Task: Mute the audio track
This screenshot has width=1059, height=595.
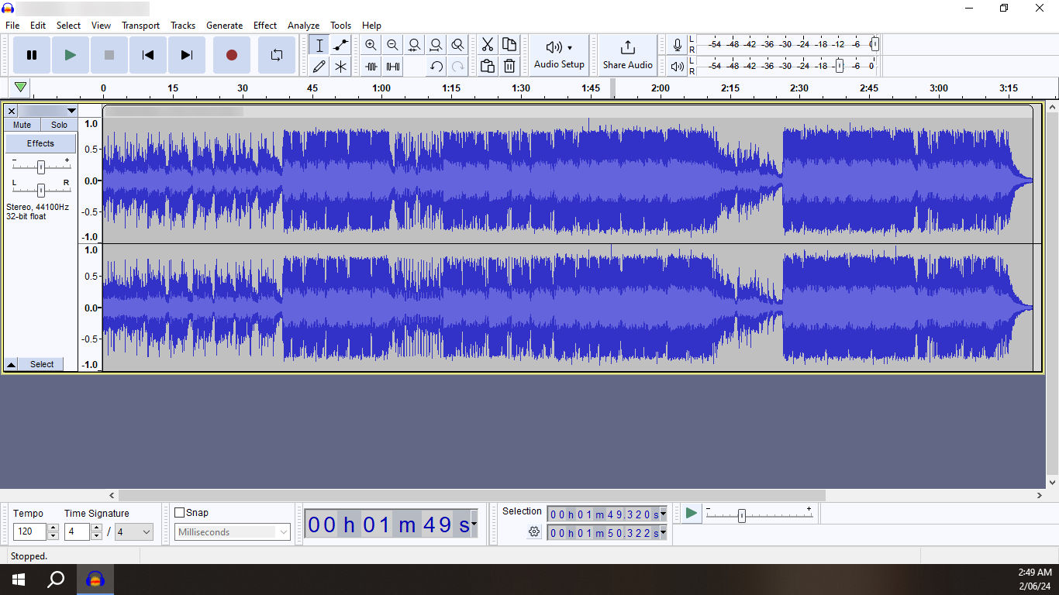Action: point(22,125)
